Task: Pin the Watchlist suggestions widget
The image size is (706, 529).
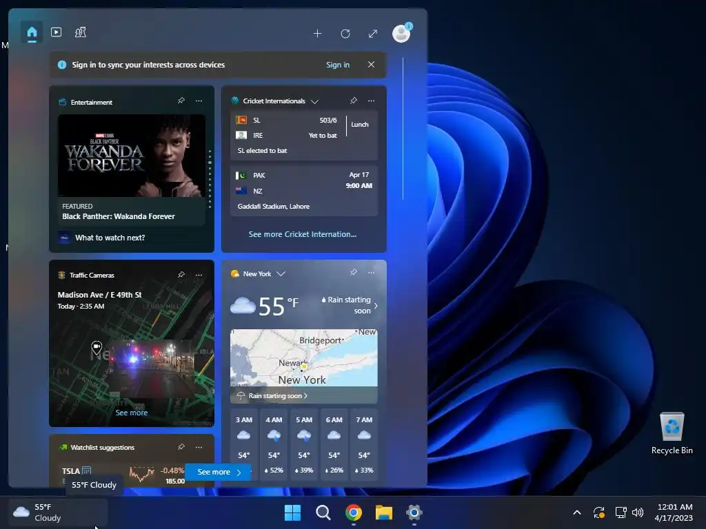Action: 181,447
